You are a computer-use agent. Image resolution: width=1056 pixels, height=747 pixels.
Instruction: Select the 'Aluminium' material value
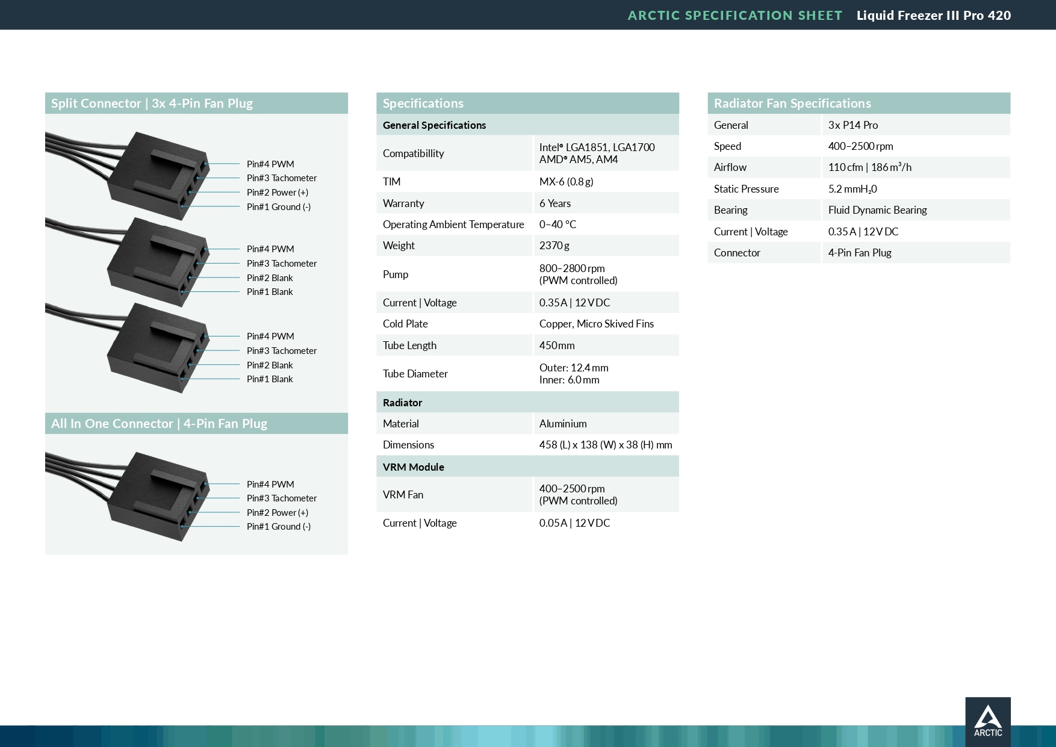563,424
